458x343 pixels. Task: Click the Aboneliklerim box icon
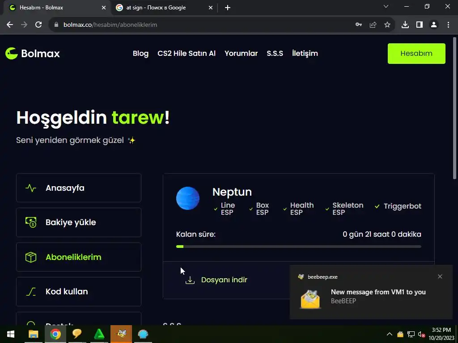point(31,257)
